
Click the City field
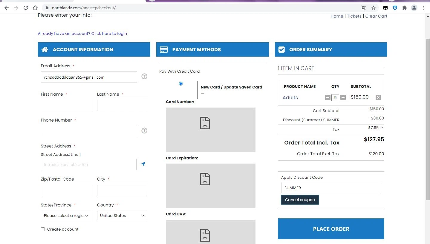coord(122,190)
